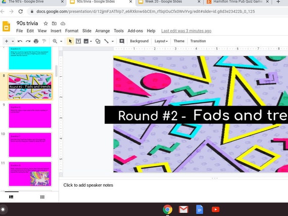
Task: Click the Print icon
Action: click(x=36, y=41)
